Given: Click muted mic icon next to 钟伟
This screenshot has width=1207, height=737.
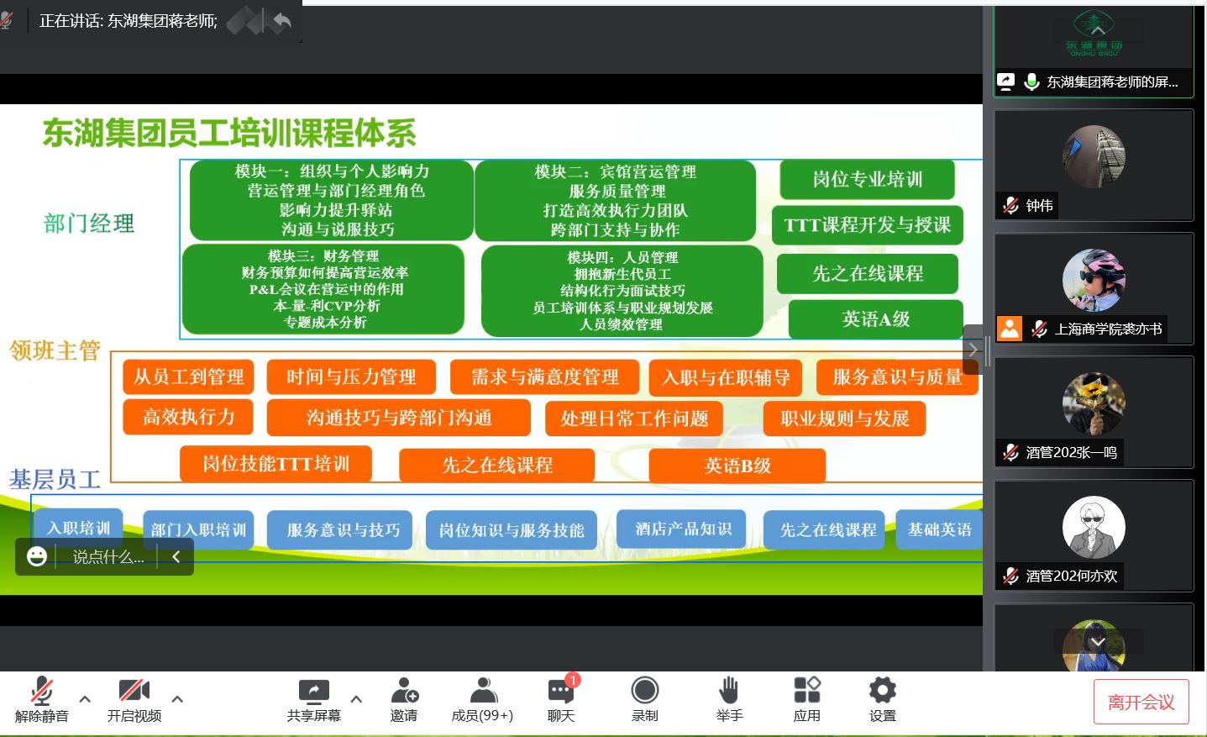Looking at the screenshot, I should click(1010, 206).
